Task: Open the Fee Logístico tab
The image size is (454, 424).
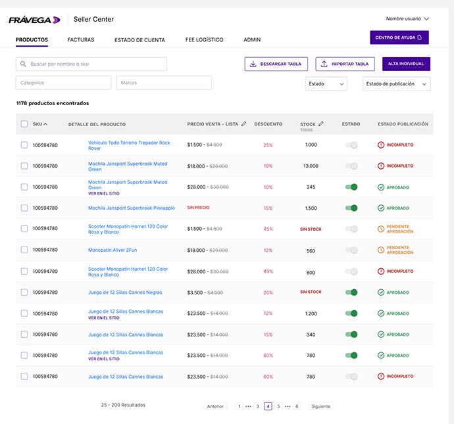Action: [204, 40]
